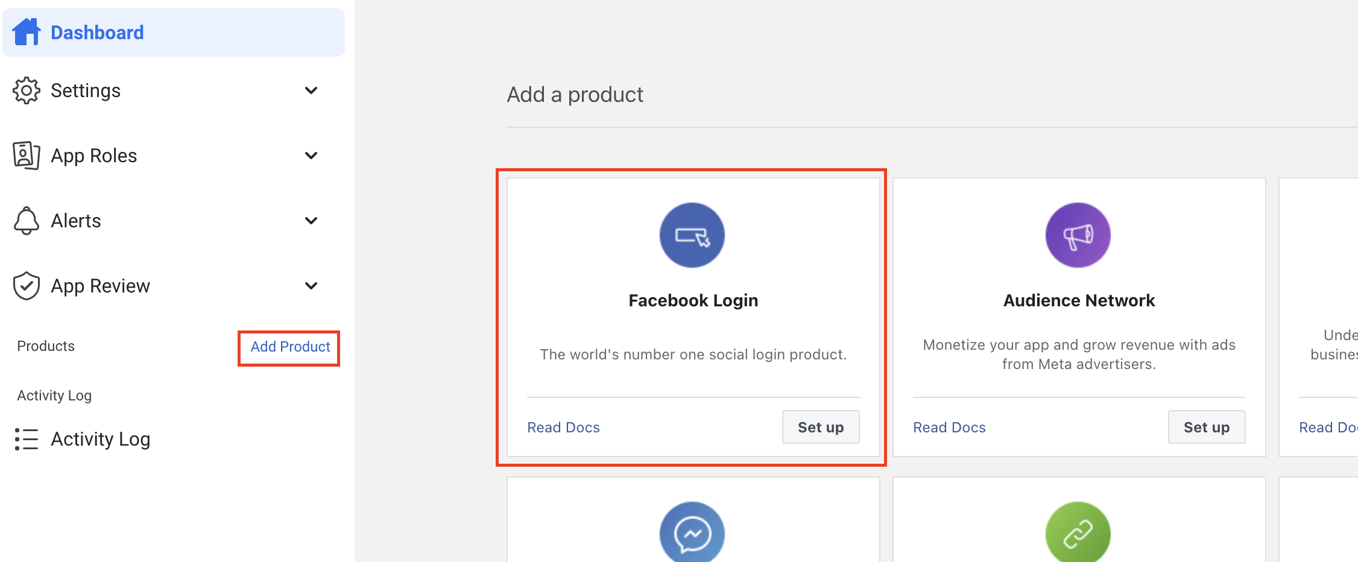Expand the App Review chevron

[311, 286]
